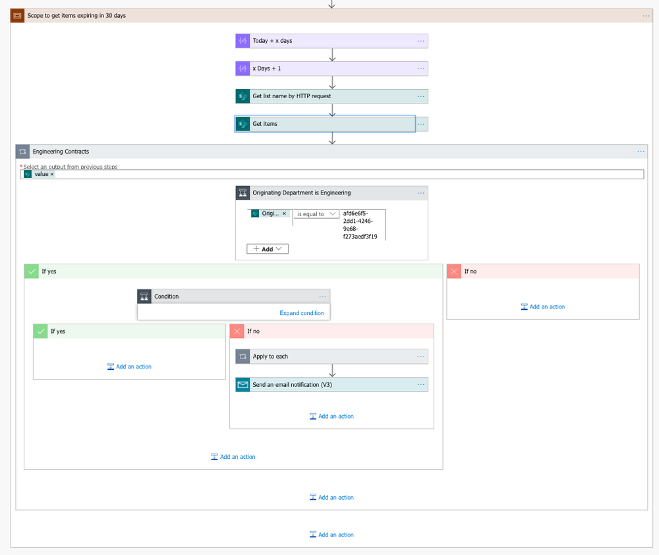Click the SharePoint icon on "Get list name by HTTP request"
Viewport: 659px width, 555px height.
pyautogui.click(x=242, y=96)
